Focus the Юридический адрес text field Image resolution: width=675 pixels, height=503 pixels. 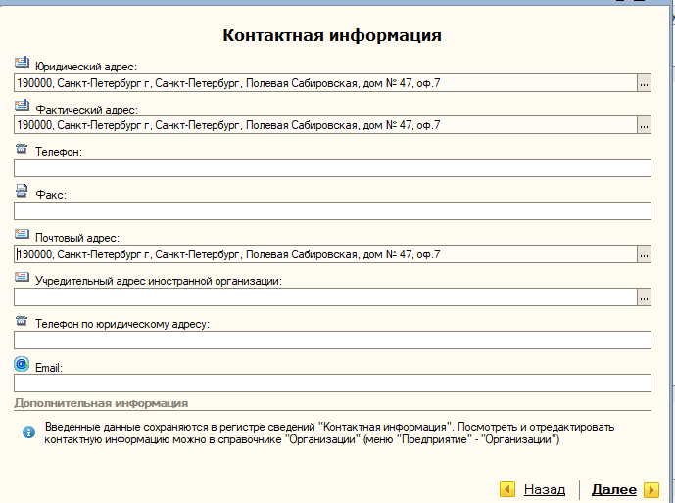coord(325,83)
